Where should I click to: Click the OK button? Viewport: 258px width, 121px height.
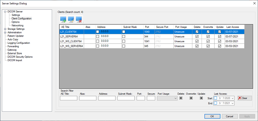212,116
